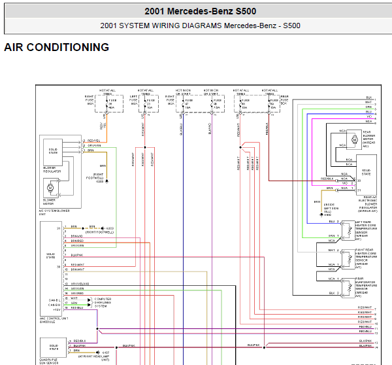
Task: Click the '(INSIDE LEFT SIDE SILL)' ground note
Action: point(331,208)
